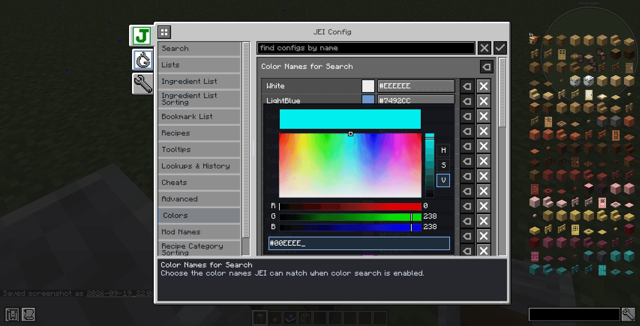Select H mode for the picker bar

click(x=443, y=150)
